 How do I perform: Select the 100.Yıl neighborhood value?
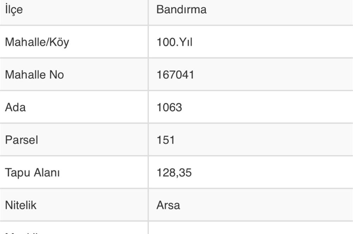pos(174,42)
